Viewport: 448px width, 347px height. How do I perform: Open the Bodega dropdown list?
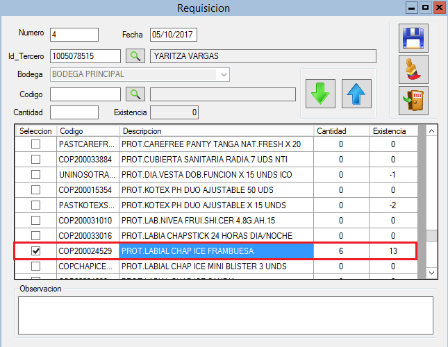coord(223,74)
